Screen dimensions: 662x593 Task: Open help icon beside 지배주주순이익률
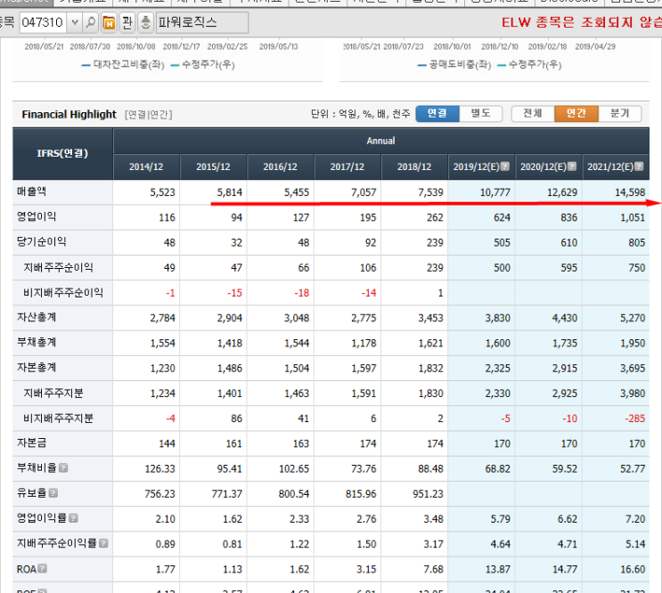103,543
